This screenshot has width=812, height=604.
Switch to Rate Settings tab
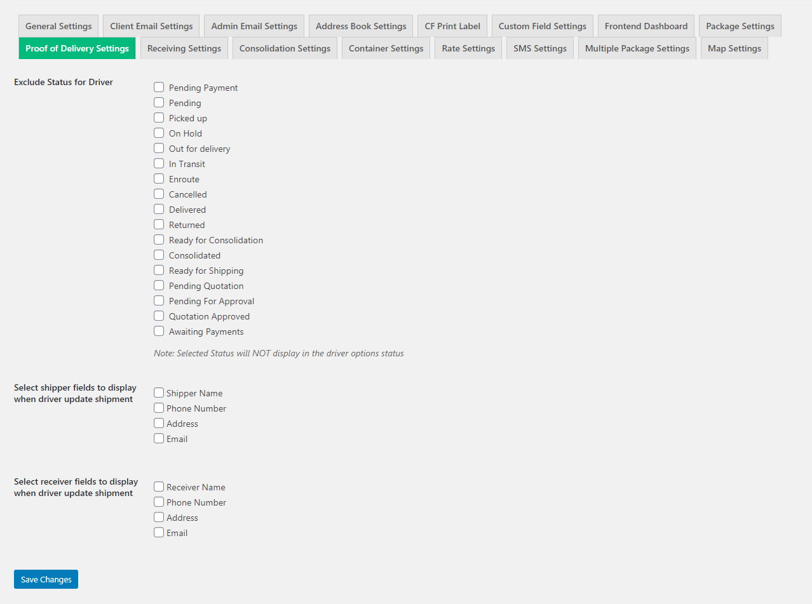pos(468,48)
